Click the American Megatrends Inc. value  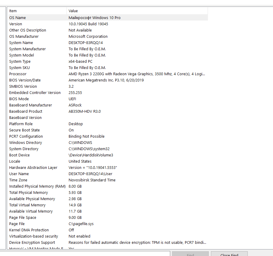point(106,80)
